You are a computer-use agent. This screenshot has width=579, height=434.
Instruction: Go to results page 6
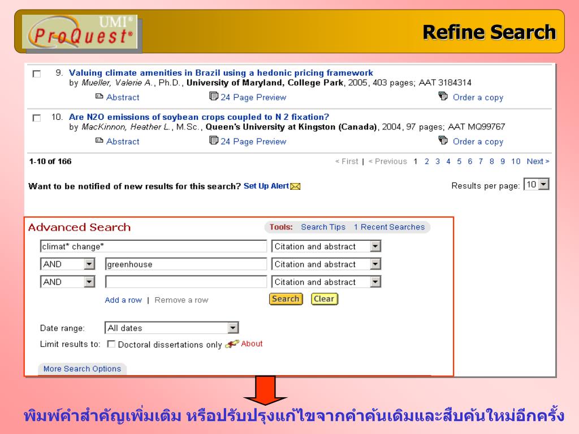pyautogui.click(x=470, y=161)
